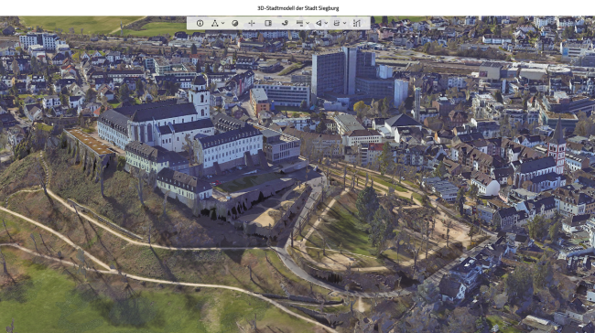Click the white abbey church tower
This screenshot has width=595, height=333.
coord(200,97)
